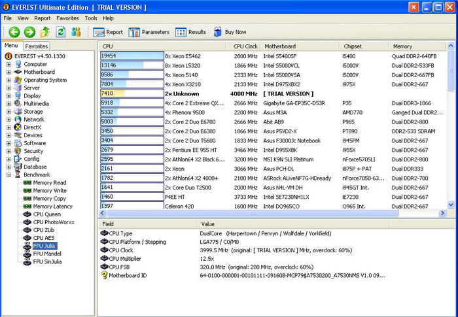Image resolution: width=458 pixels, height=317 pixels.
Task: Click the Buy Now shopping bag icon
Action: [217, 32]
